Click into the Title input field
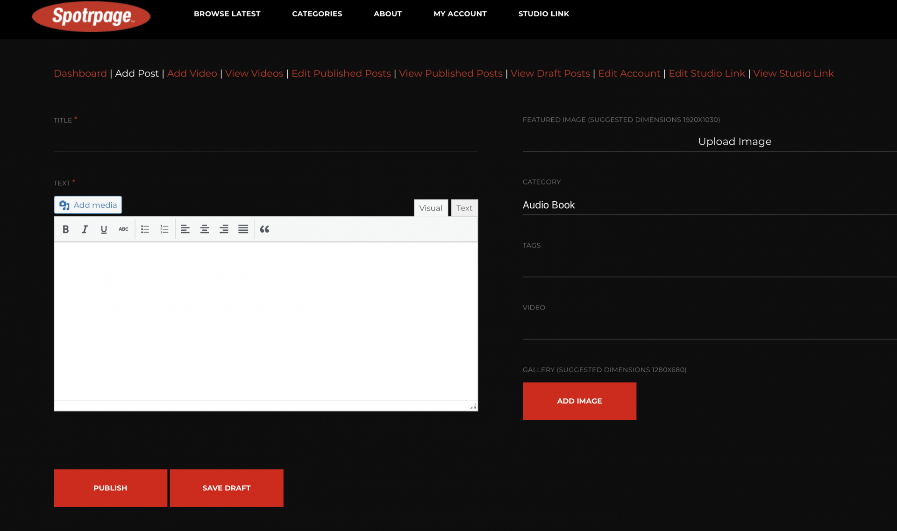897x531 pixels. tap(266, 142)
